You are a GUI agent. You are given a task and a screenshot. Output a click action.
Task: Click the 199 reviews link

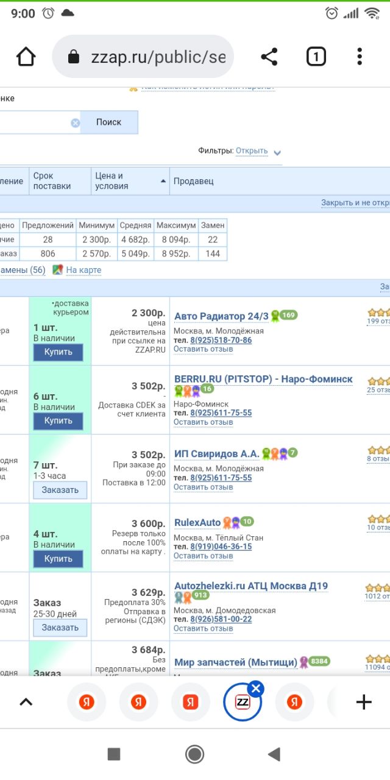pos(378,321)
